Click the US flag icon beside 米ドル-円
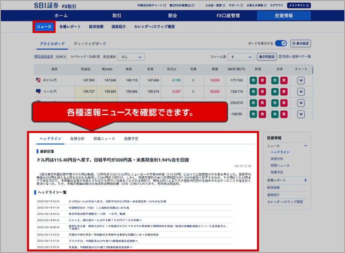The width and height of the screenshot is (345, 253). coord(38,80)
